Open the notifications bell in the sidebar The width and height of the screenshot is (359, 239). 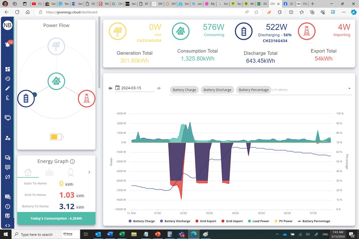click(7, 44)
